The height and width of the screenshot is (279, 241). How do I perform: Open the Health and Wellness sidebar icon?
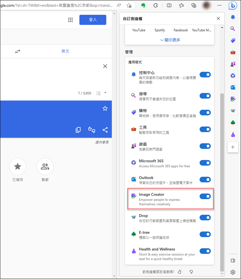pyautogui.click(x=233, y=135)
